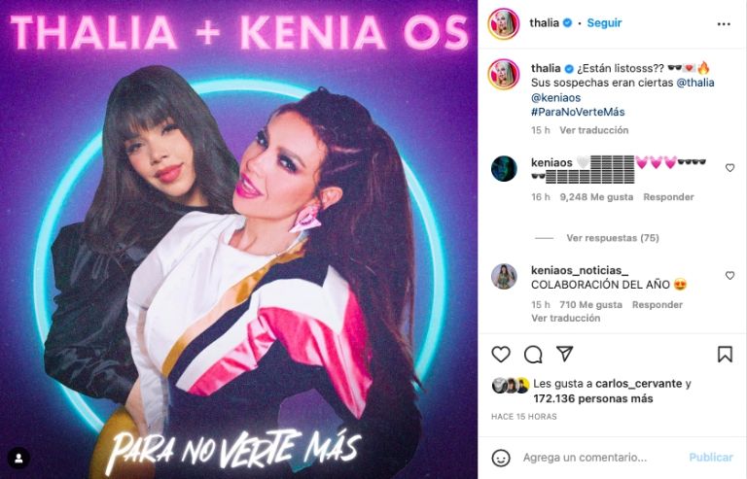View the 172.136 personas más likes list

pyautogui.click(x=592, y=398)
